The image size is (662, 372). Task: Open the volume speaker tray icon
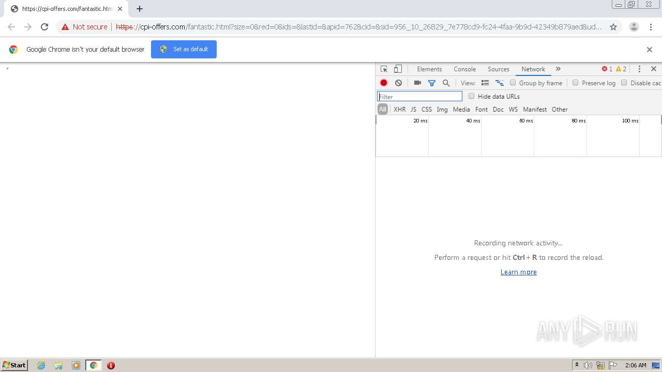click(x=588, y=365)
